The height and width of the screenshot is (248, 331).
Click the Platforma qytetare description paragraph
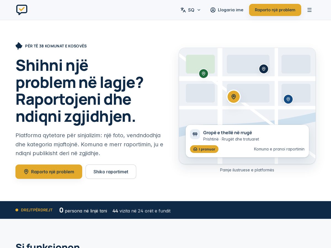tap(89, 144)
